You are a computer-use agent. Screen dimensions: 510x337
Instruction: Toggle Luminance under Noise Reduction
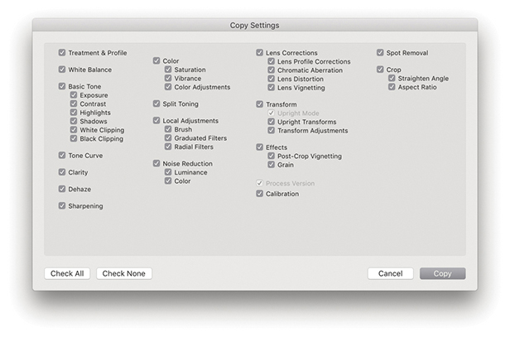point(168,172)
